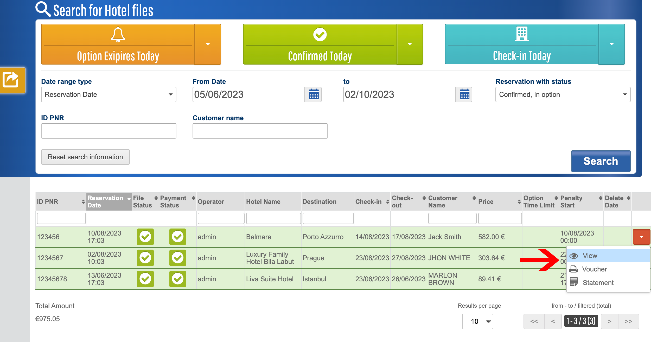Click the Customer name input field
This screenshot has width=651, height=342.
coord(260,131)
